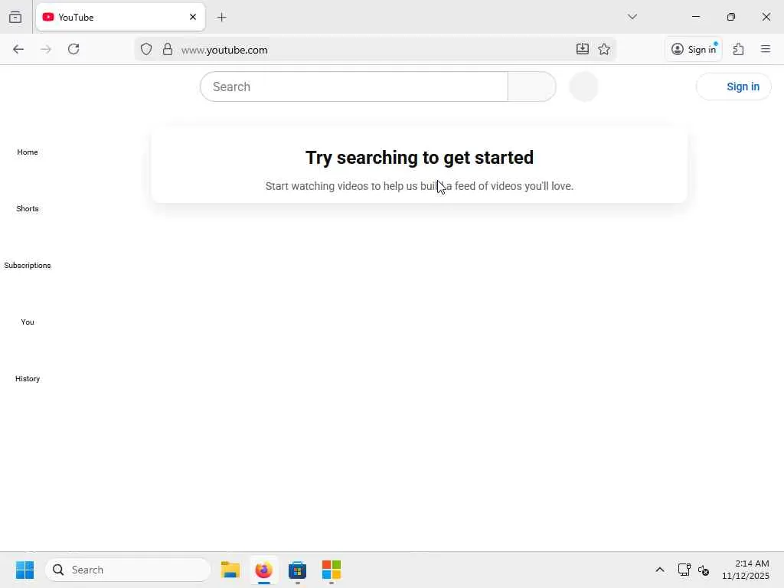
Task: Go to Home in YouTube sidebar
Action: [28, 152]
